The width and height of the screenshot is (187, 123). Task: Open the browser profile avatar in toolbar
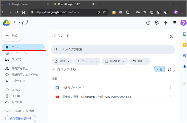point(176,12)
